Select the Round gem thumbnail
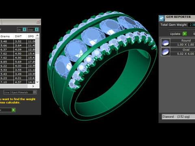 165,43
